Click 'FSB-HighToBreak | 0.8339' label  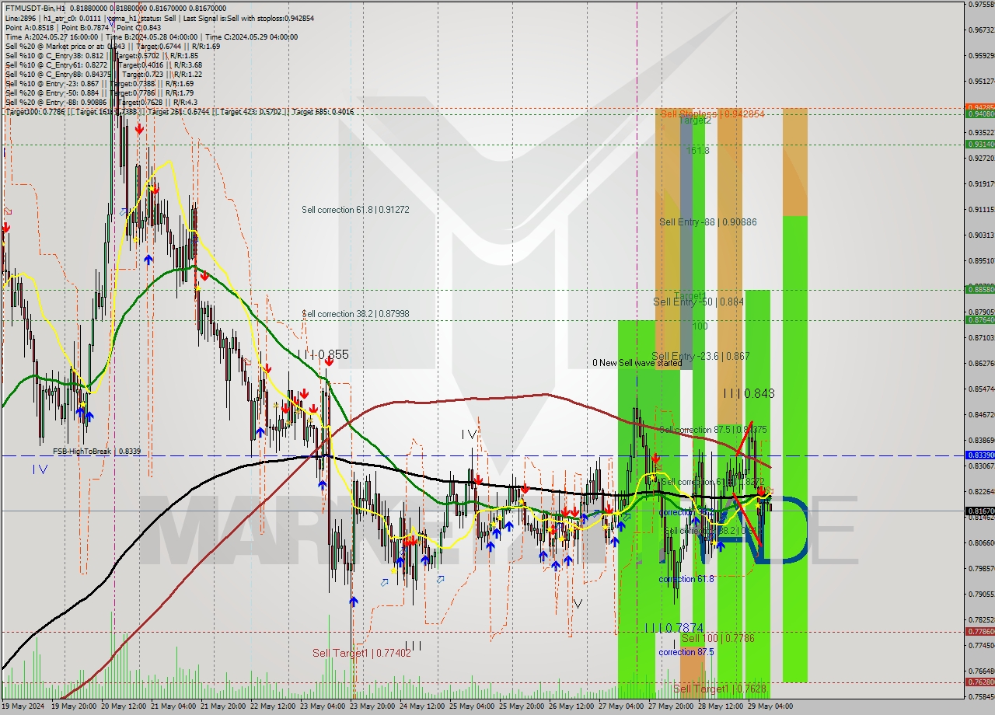(x=97, y=451)
